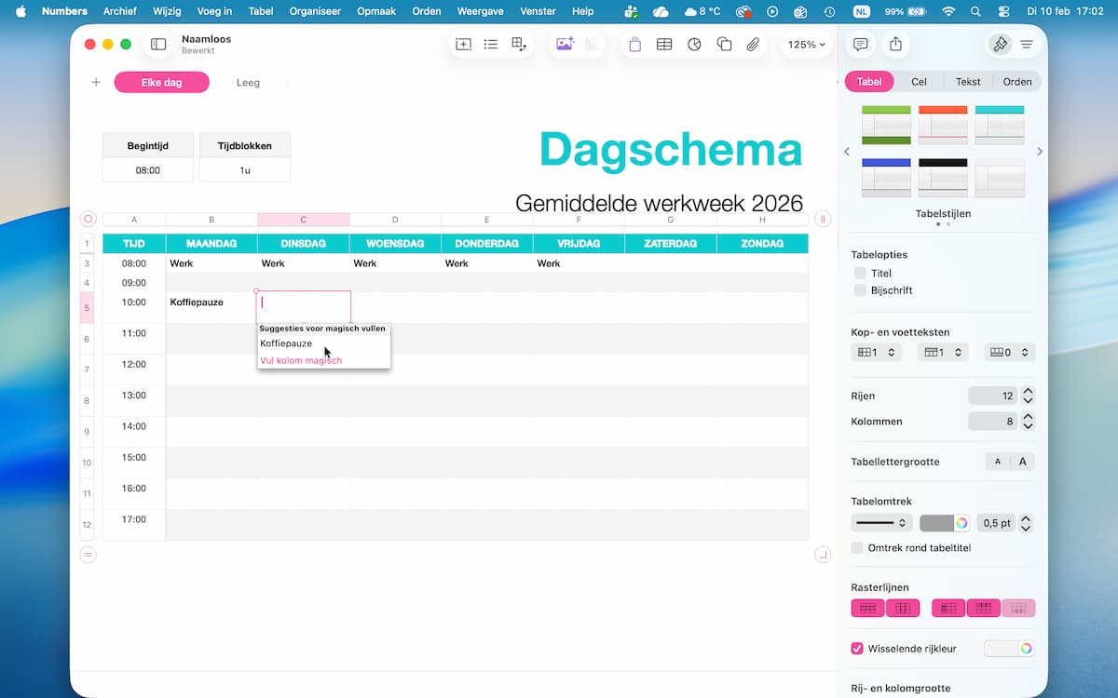Open the Opmaak menu
1118x698 pixels.
tap(376, 11)
